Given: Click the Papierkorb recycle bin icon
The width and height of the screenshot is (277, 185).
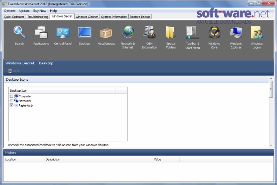Looking at the screenshot, I should [x=16, y=105].
